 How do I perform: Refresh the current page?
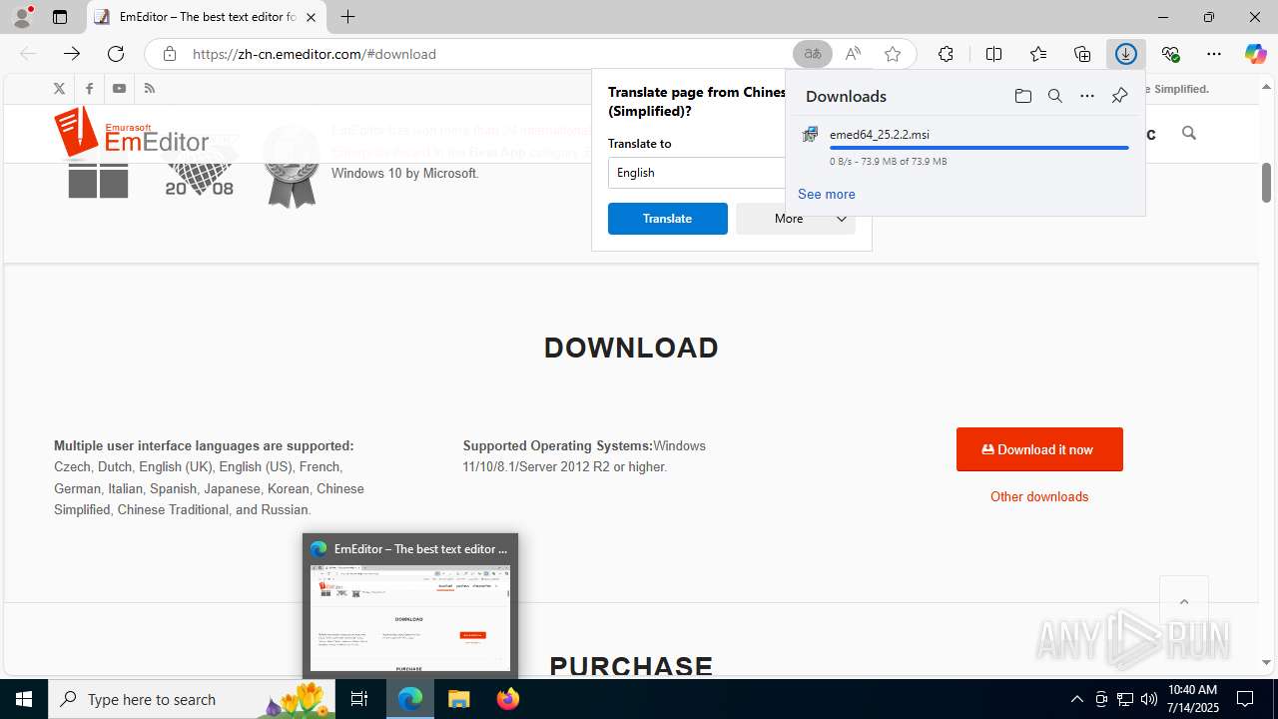pyautogui.click(x=116, y=54)
